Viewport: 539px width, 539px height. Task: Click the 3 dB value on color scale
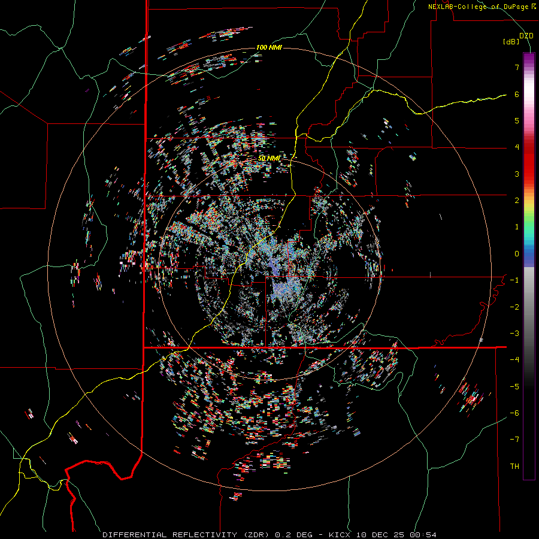click(x=517, y=174)
